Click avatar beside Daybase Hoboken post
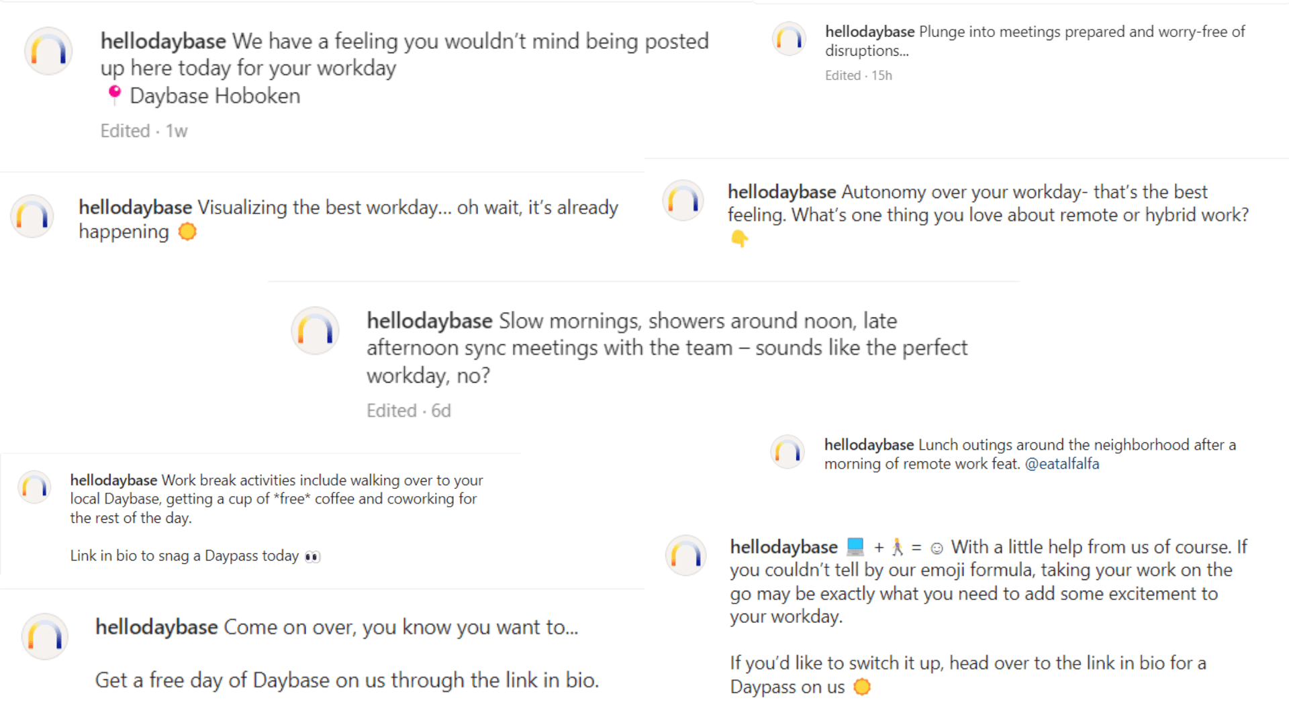The image size is (1289, 725). 48,51
